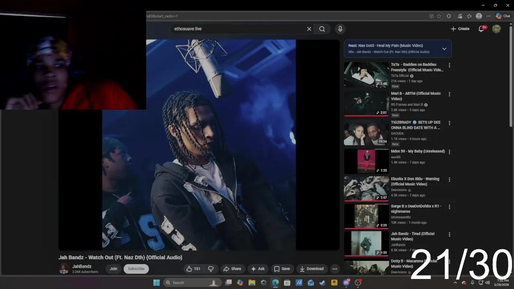
Task: Add this page to Edge favorites
Action: [439, 16]
